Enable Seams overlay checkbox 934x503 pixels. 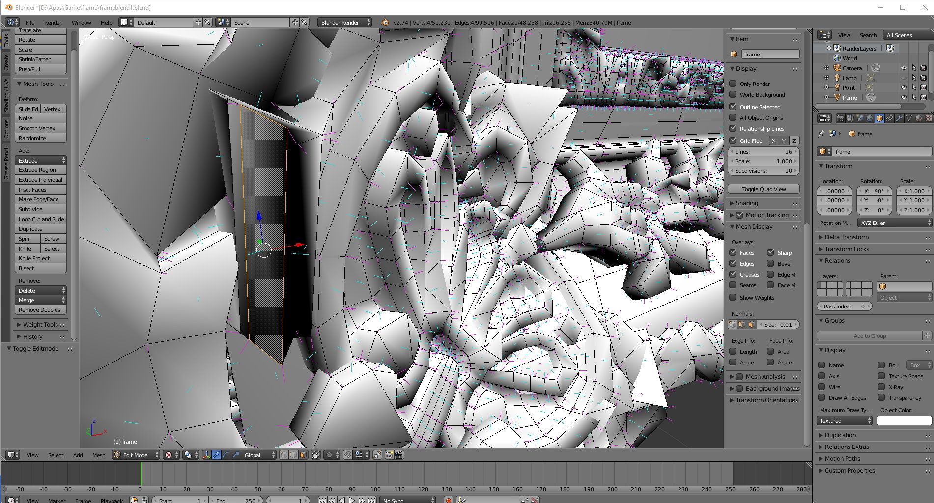point(733,285)
